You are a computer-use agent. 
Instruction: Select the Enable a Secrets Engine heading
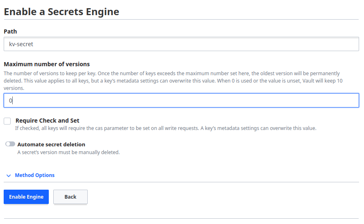61,11
